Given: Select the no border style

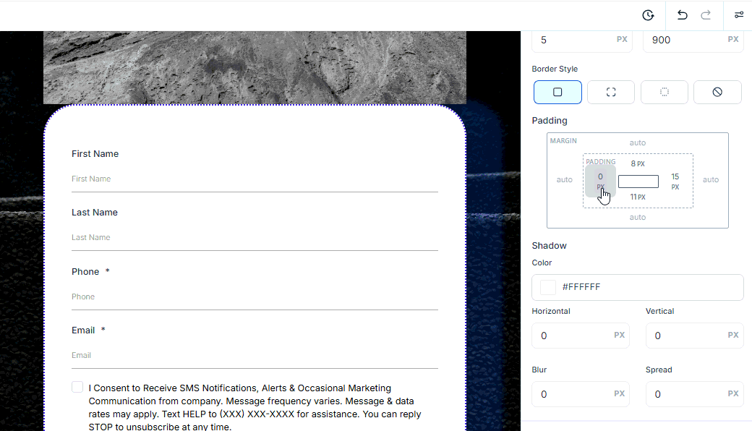Looking at the screenshot, I should coord(717,93).
